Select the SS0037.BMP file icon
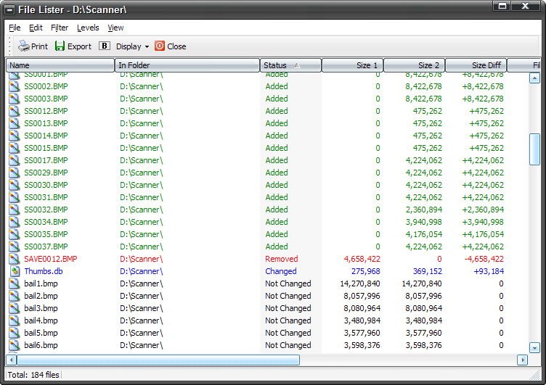The image size is (546, 385). pyautogui.click(x=15, y=247)
